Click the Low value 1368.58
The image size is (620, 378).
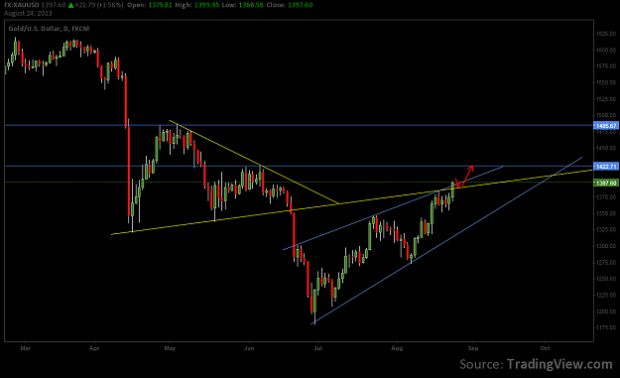tap(251, 5)
